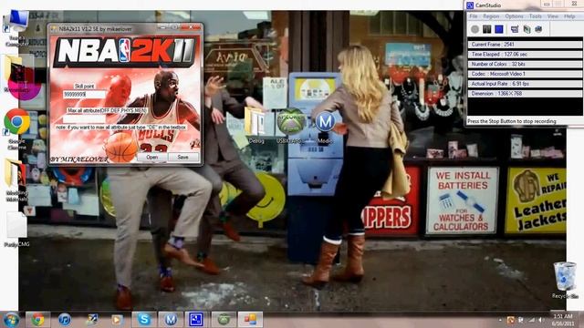The height and width of the screenshot is (328, 584).
Task: Click Modio icon in the taskbar
Action: pos(171,320)
